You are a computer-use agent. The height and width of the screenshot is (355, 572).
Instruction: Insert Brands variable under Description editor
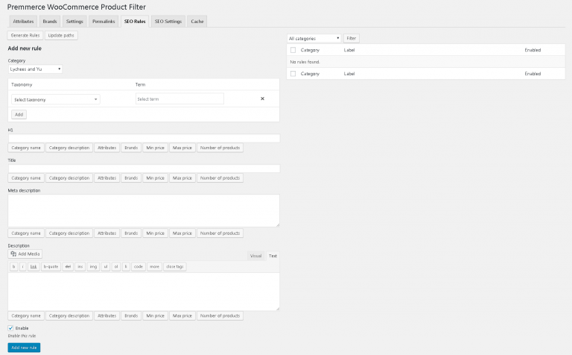[x=131, y=316]
